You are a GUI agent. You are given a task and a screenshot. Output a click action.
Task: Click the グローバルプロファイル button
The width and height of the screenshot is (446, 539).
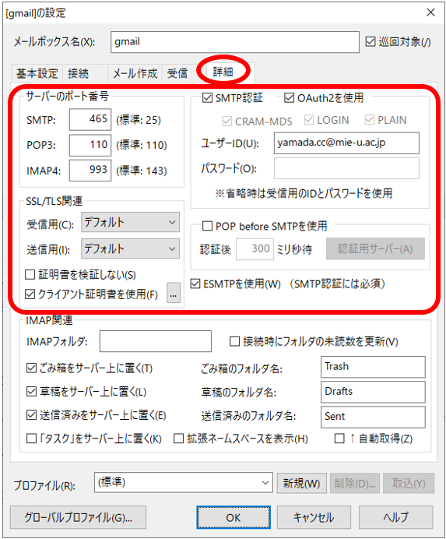click(78, 517)
